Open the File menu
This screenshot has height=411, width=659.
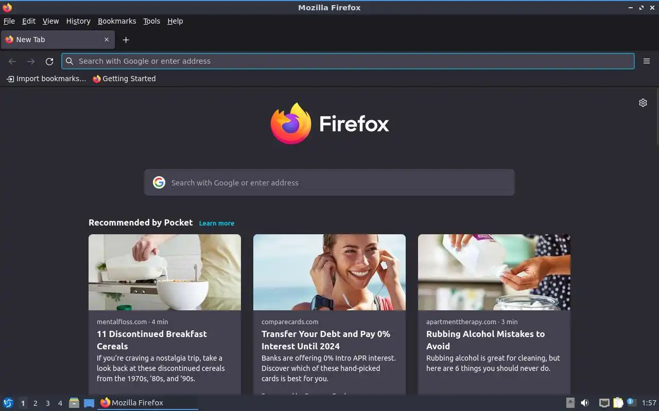(x=9, y=21)
